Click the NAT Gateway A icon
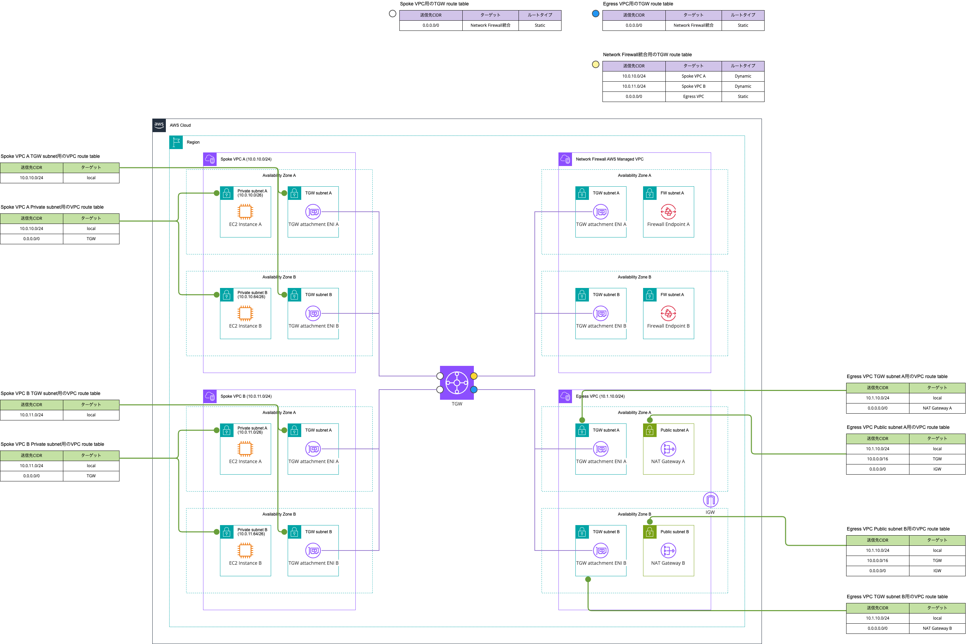The image size is (968, 644). (x=668, y=449)
